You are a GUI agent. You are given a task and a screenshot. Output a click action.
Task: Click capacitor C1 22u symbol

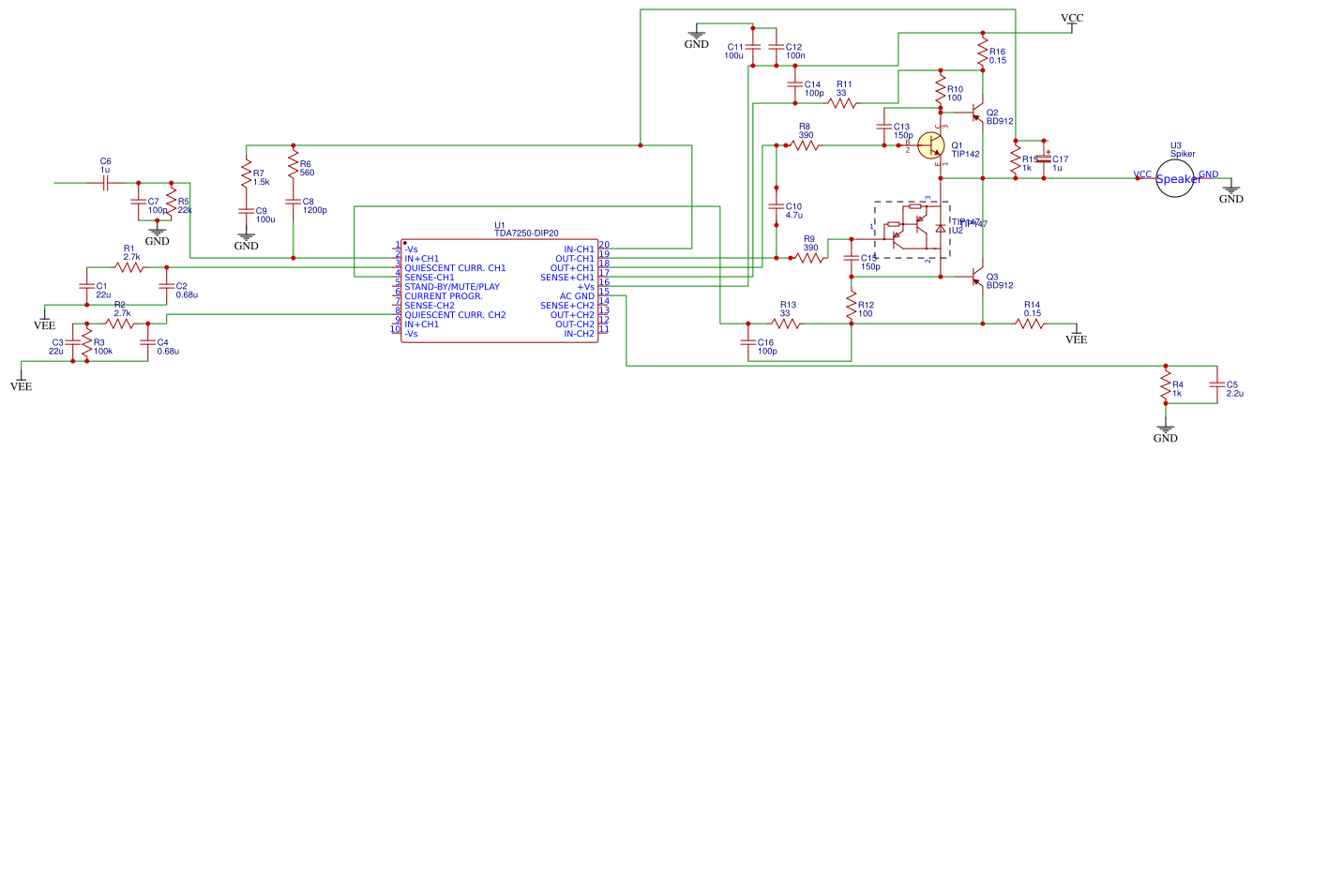(87, 286)
